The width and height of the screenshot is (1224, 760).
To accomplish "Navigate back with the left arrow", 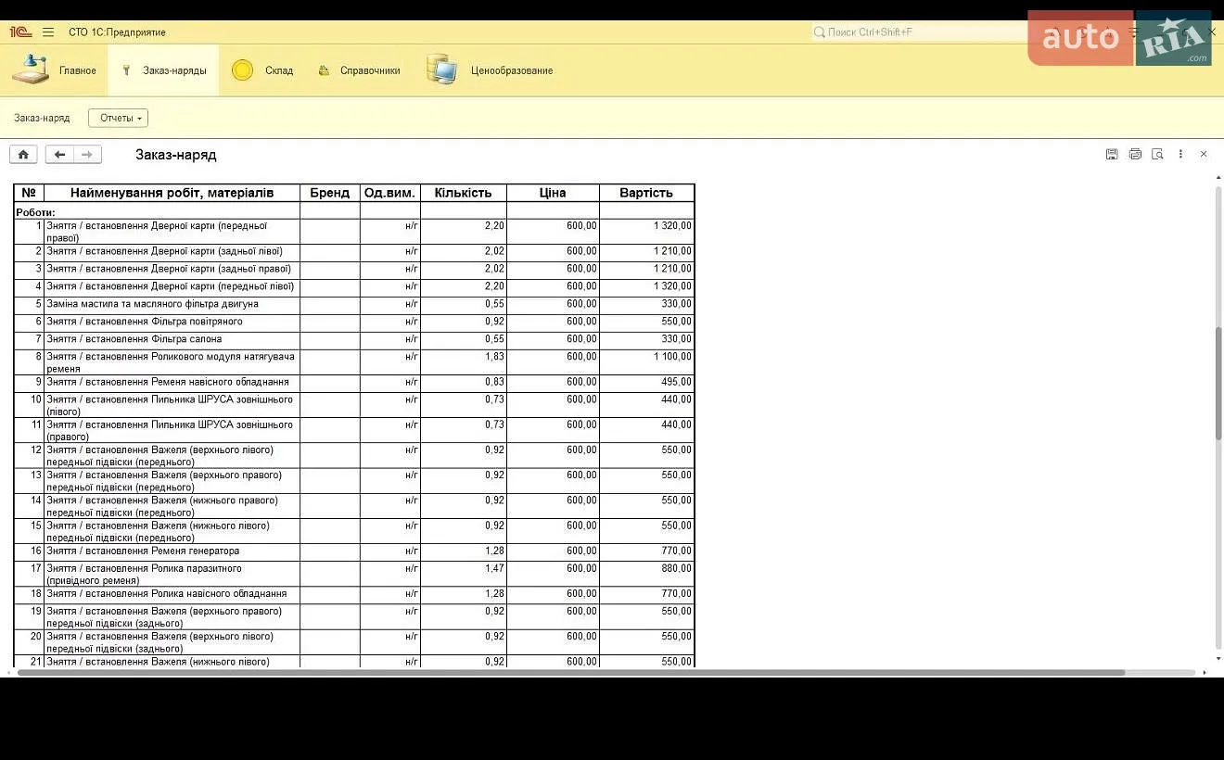I will click(59, 155).
